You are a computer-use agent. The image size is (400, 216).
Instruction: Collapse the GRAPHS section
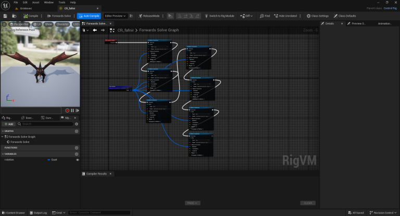[x=2, y=131]
